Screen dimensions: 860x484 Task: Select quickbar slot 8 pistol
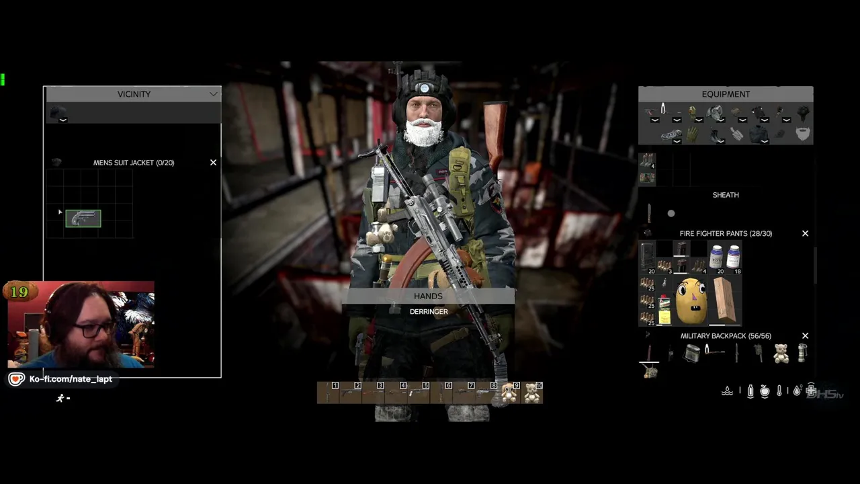(486, 393)
